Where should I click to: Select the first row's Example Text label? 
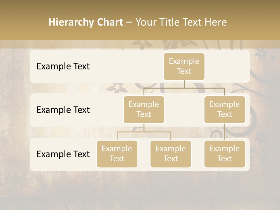63,66
